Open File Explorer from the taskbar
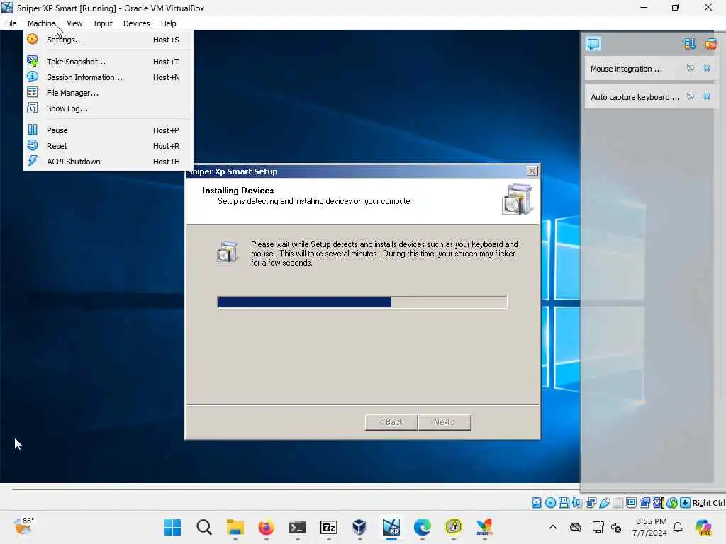 (x=235, y=527)
